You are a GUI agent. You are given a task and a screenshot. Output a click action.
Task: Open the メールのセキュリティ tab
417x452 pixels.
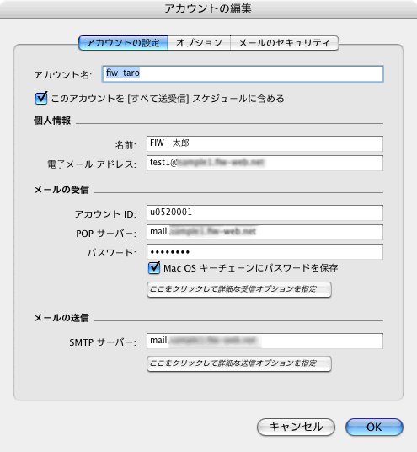coord(284,43)
